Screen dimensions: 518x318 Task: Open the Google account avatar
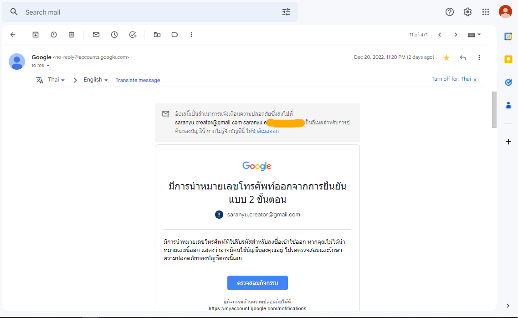(x=505, y=12)
